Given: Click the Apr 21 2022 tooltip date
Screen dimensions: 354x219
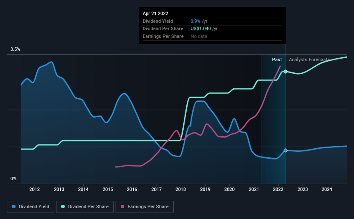Looking at the screenshot, I should click(x=155, y=13).
